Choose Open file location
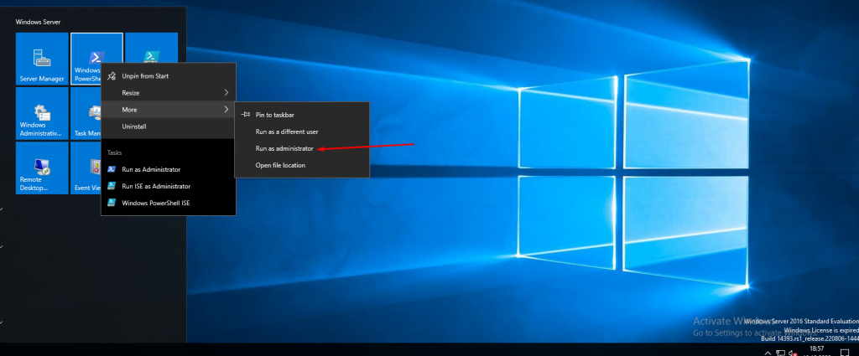The height and width of the screenshot is (356, 859). (x=302, y=165)
